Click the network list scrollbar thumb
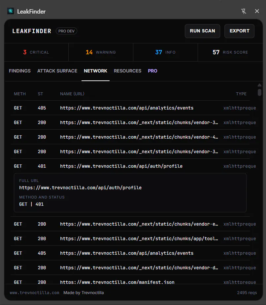 pos(259,92)
